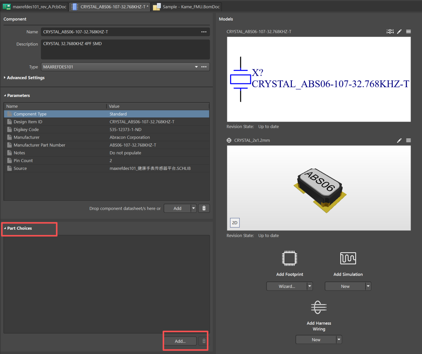Click the Add Simulation waveform icon
422x354 pixels.
pos(348,258)
